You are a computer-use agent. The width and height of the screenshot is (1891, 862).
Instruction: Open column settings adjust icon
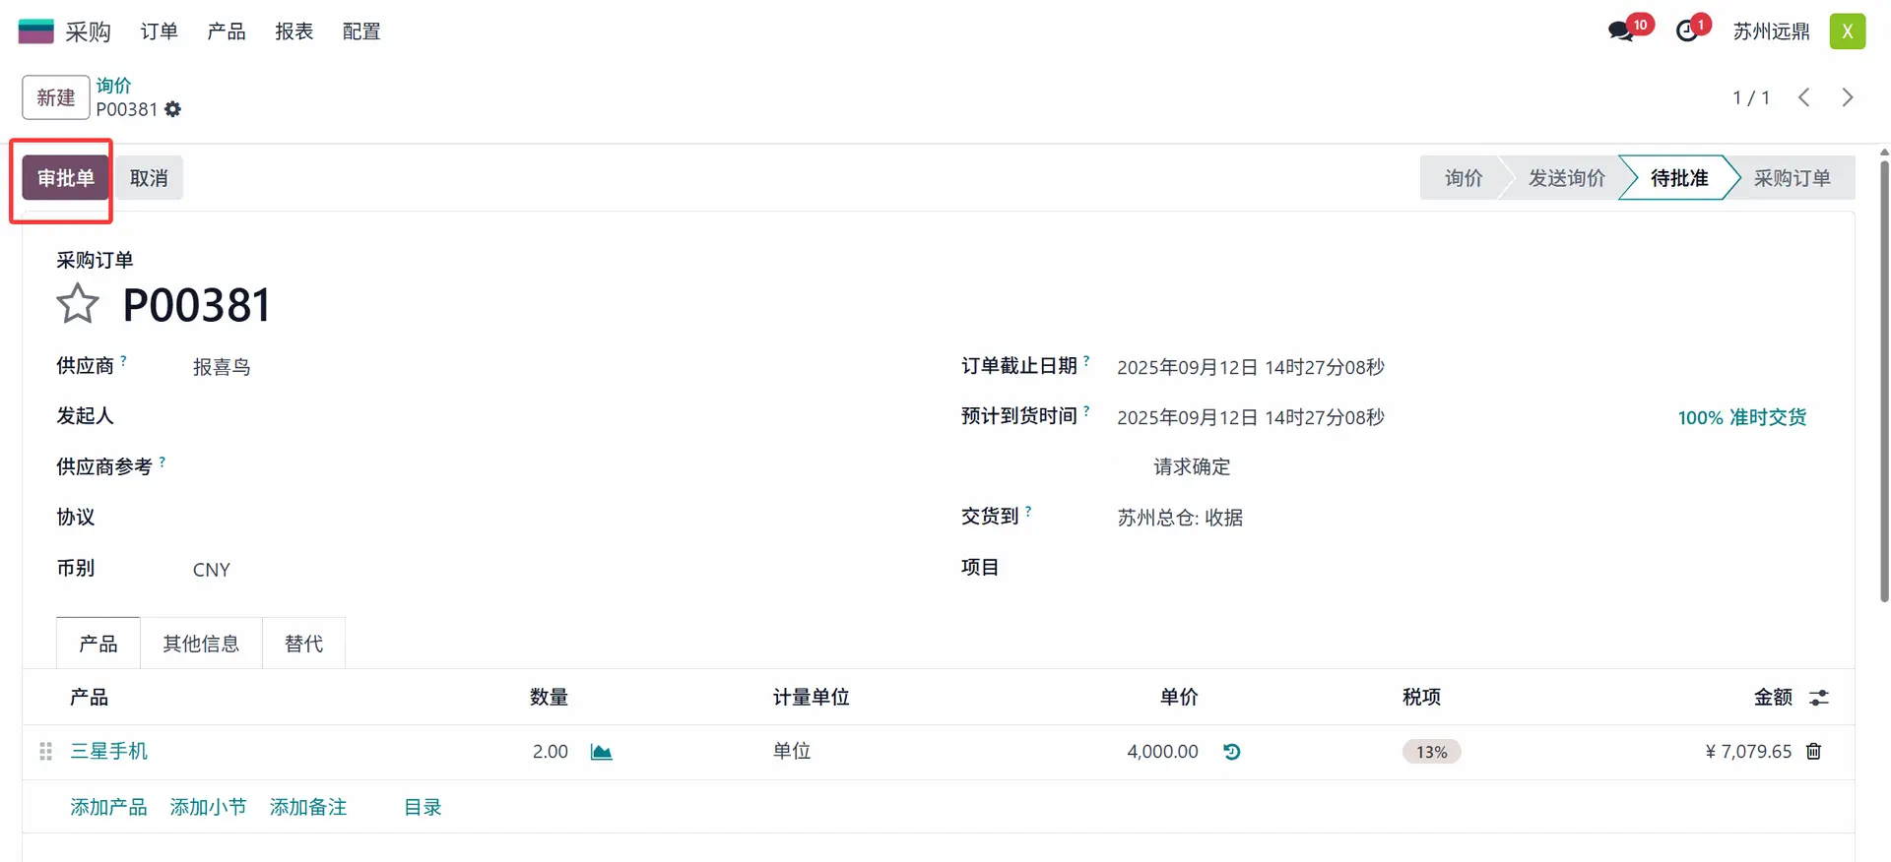(1819, 698)
